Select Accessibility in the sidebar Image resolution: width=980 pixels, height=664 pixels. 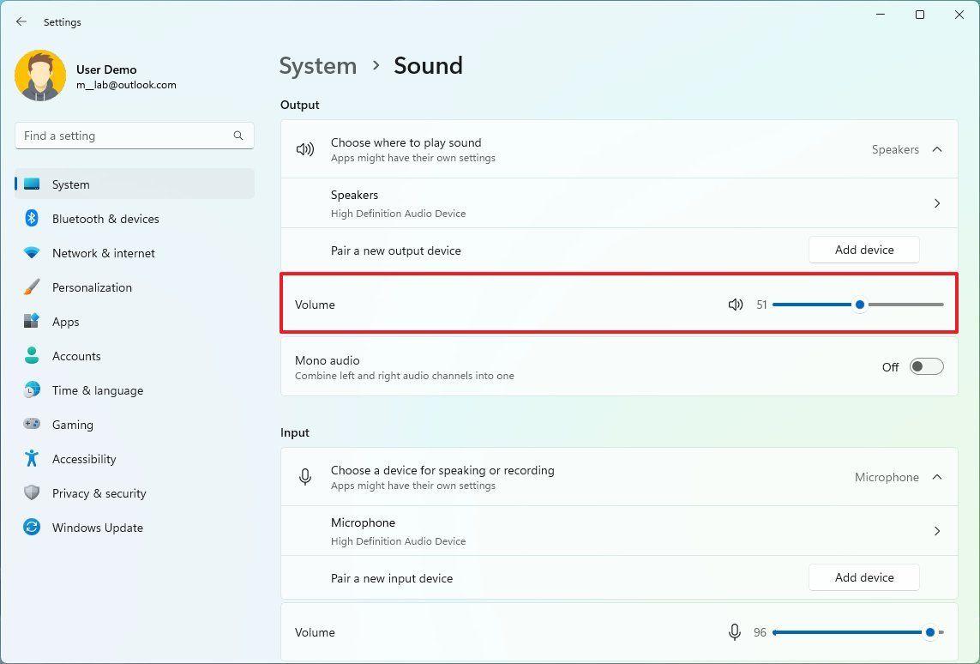coord(82,459)
